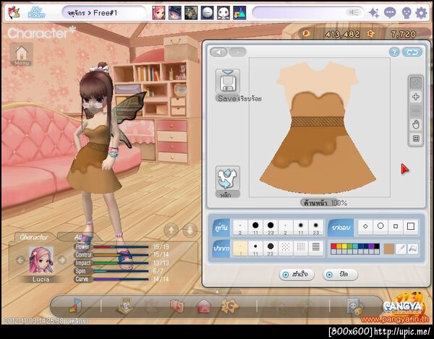
Task: Select the paint bucket fill tool
Action: [x=412, y=249]
